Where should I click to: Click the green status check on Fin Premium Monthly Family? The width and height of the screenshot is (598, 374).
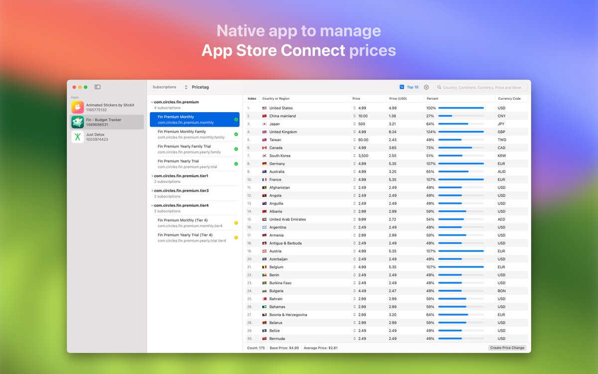pos(236,134)
